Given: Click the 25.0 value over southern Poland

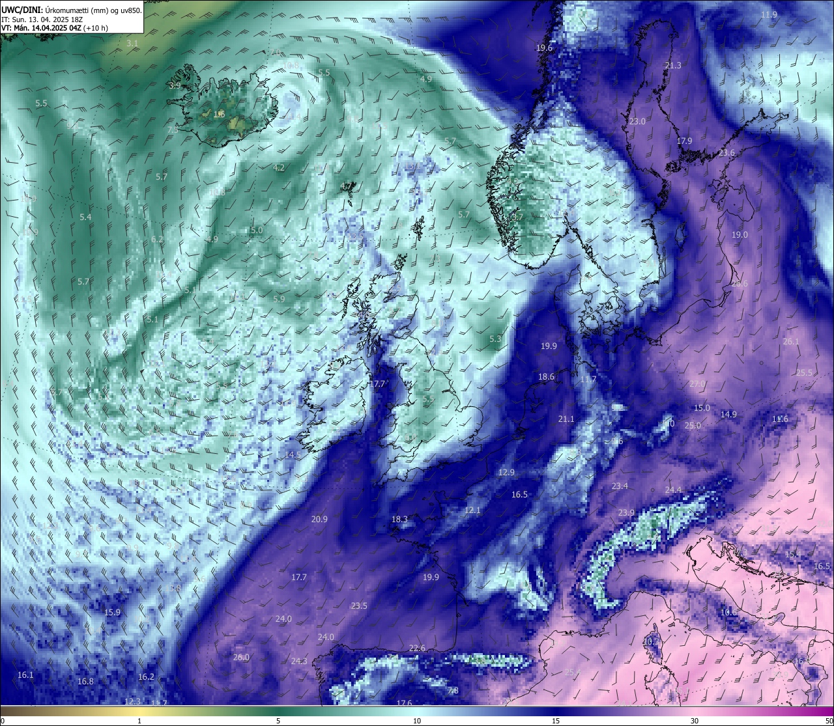Looking at the screenshot, I should pos(693,426).
